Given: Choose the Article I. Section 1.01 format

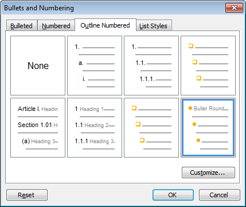Looking at the screenshot, I should pyautogui.click(x=38, y=128).
